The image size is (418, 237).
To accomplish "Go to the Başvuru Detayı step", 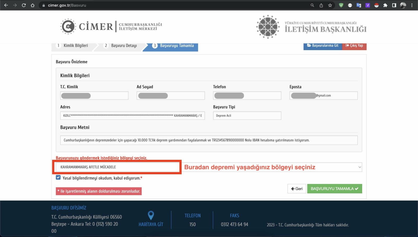I will point(121,46).
